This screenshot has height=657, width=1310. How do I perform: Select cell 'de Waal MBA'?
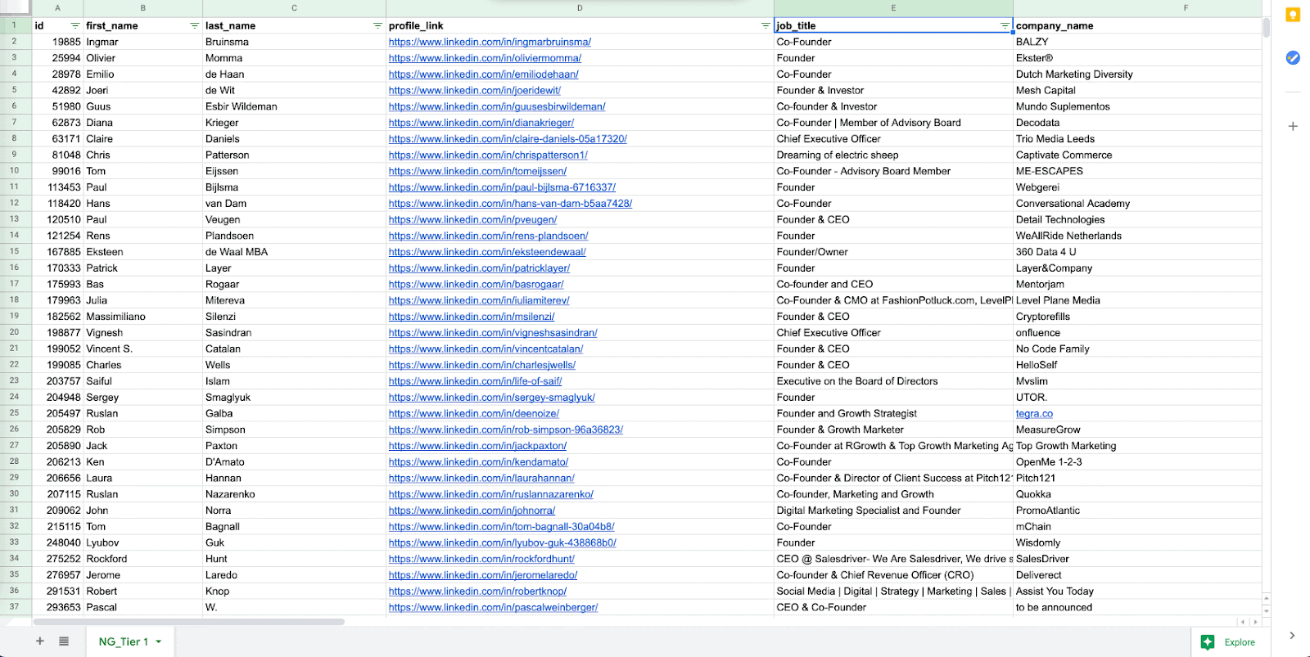(x=294, y=252)
